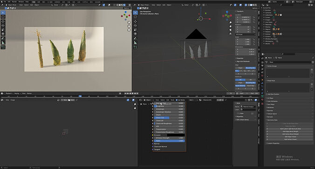315x169 pixels.
Task: Click Add Vertex Bevel Weight button
Action: 290,134
